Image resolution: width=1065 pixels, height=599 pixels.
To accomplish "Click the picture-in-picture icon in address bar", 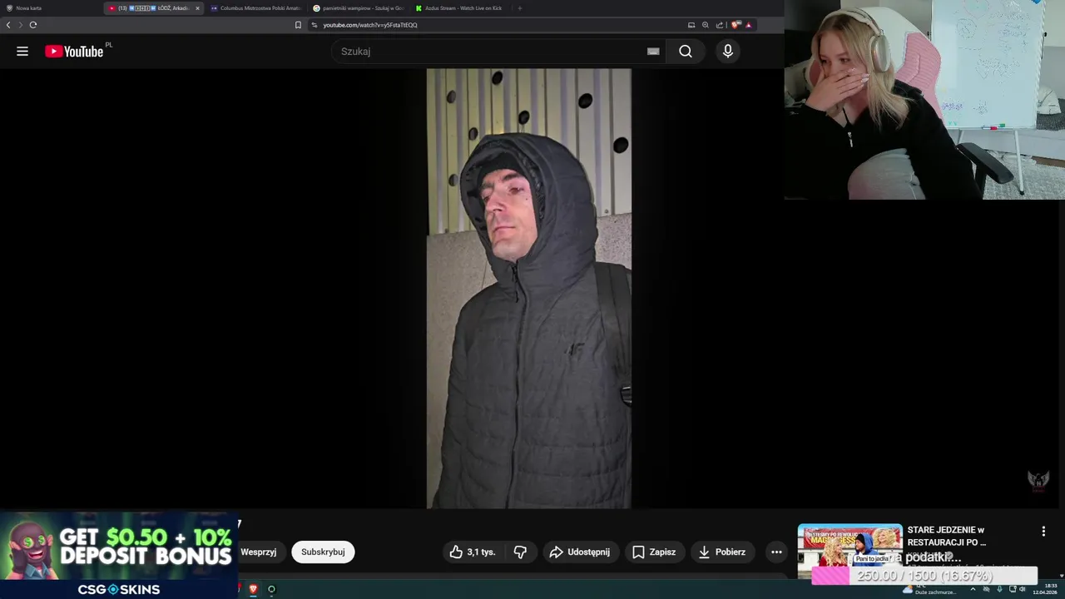I will [691, 25].
